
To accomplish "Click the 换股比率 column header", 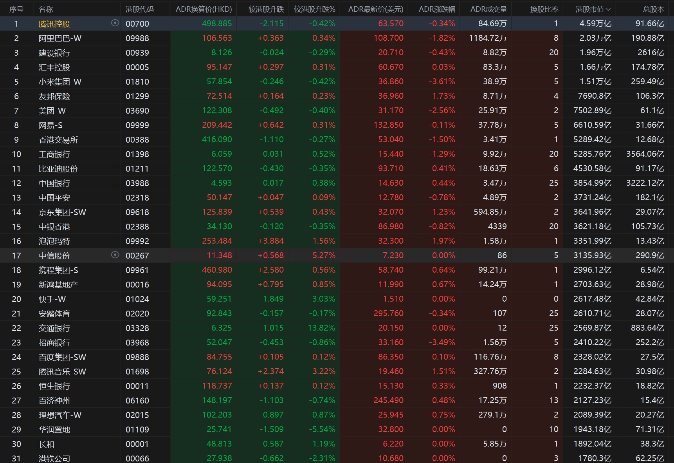I will [544, 9].
